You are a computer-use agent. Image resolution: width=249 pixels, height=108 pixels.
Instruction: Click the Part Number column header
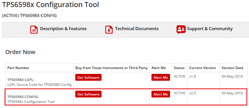pos(19,68)
